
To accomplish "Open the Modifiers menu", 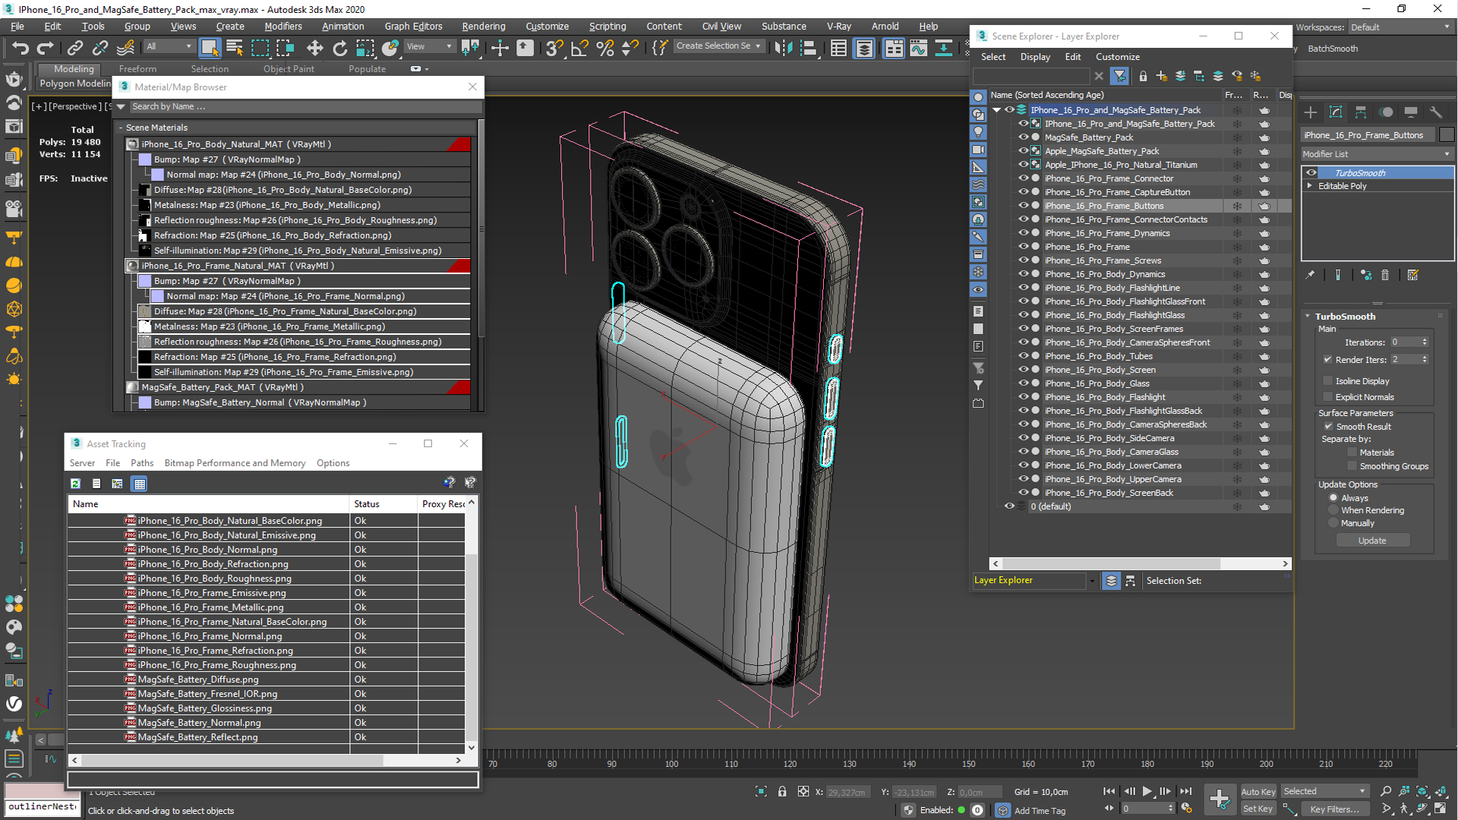I will tap(283, 26).
